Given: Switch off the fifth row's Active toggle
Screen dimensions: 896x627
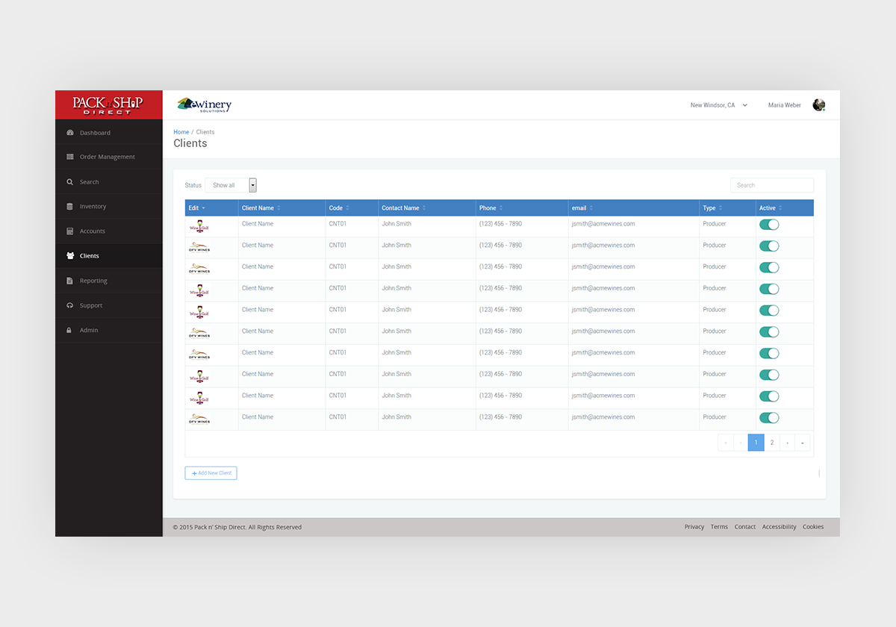Looking at the screenshot, I should click(768, 310).
